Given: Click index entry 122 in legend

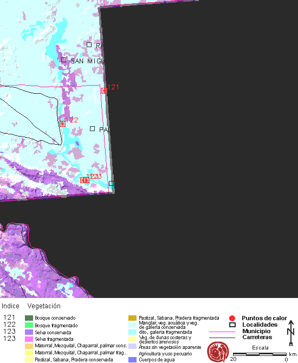Looking at the screenshot, I should (x=9, y=325).
